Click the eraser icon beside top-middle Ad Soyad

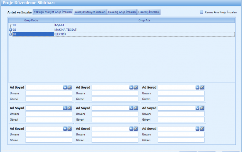[136, 88]
